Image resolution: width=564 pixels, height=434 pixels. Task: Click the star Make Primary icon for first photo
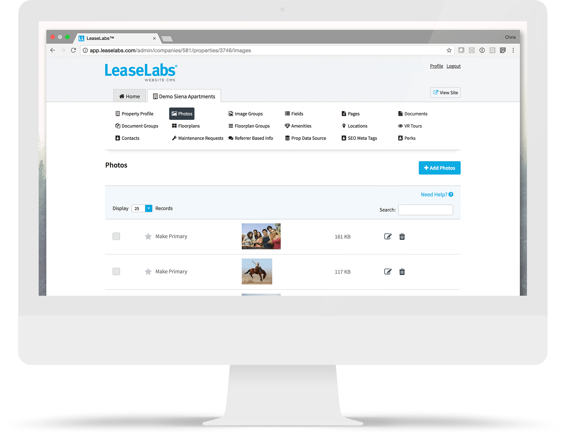click(148, 236)
